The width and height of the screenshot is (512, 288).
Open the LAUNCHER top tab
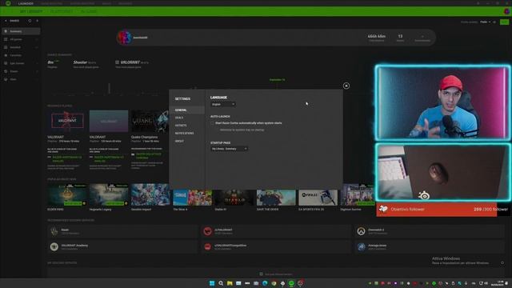pos(26,3)
